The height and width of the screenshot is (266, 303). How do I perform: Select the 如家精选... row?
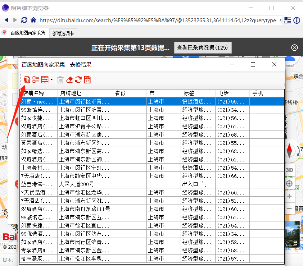point(152,151)
